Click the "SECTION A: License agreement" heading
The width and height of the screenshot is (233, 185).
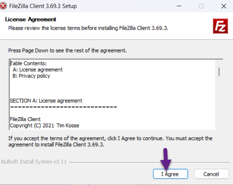pyautogui.click(x=46, y=101)
